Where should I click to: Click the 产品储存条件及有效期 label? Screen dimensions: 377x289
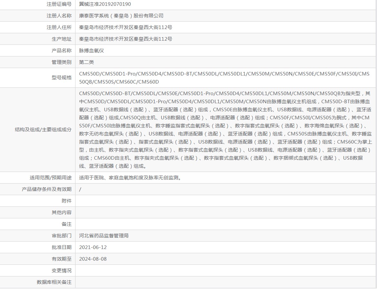point(47,189)
